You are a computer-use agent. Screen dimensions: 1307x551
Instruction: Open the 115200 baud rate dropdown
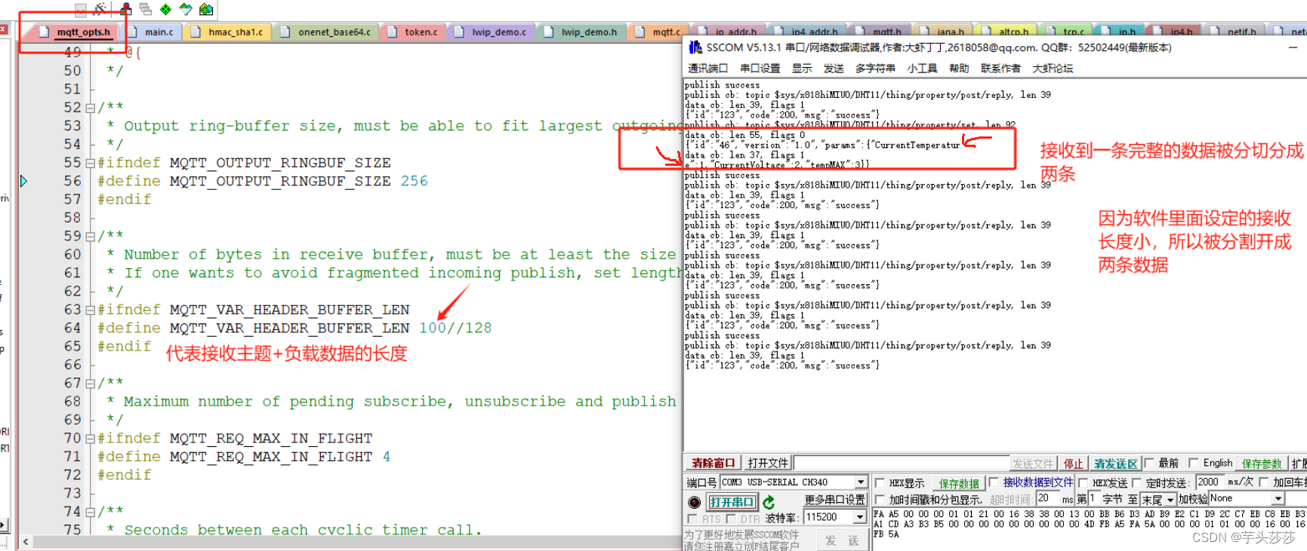(x=859, y=517)
